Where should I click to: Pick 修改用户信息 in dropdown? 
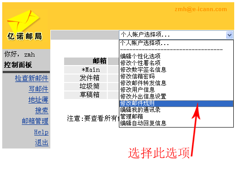[x=176, y=90]
